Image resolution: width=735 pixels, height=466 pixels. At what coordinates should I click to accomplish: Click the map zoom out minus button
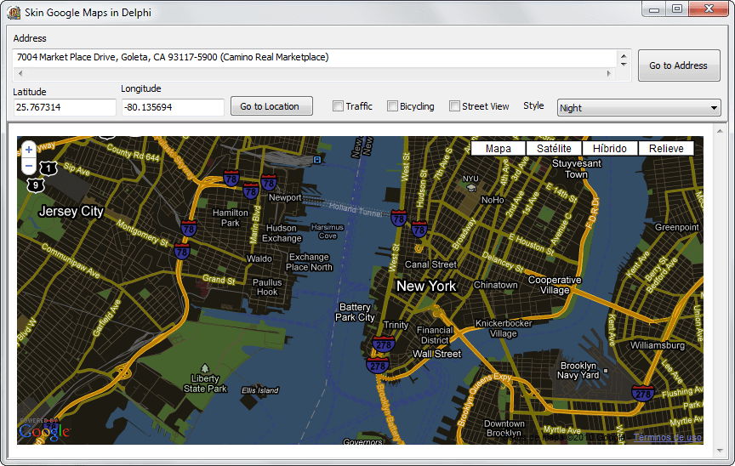(x=29, y=165)
